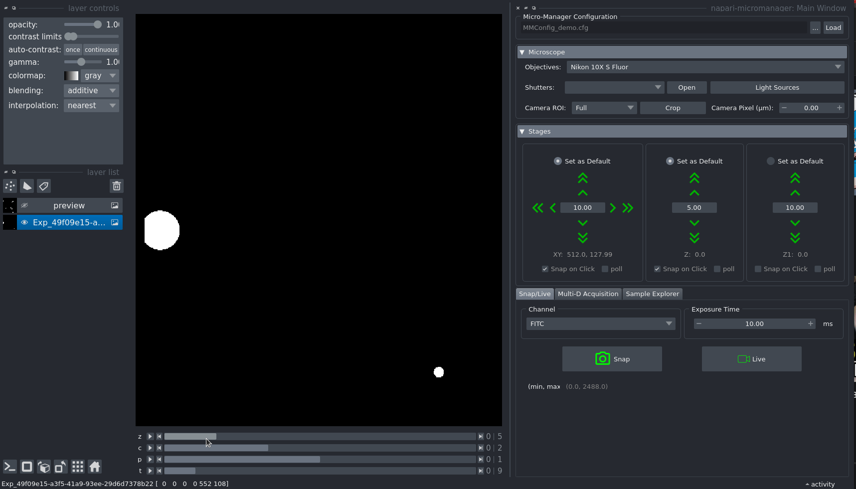Move XY stage up by small step
Viewport: 856px width, 489px height.
coord(583,193)
